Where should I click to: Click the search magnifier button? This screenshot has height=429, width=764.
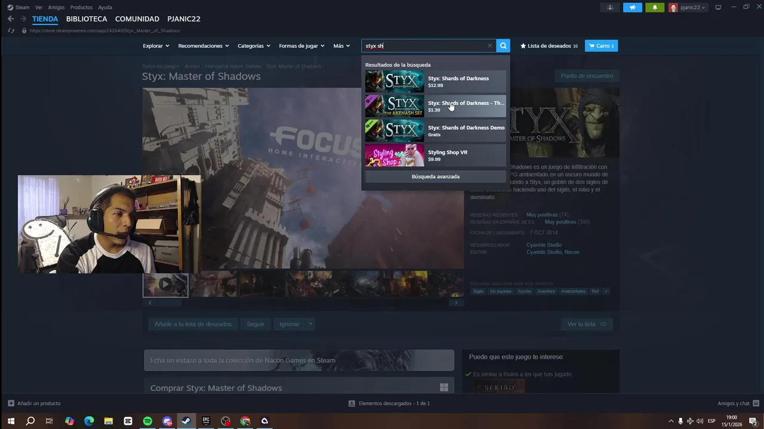click(503, 46)
